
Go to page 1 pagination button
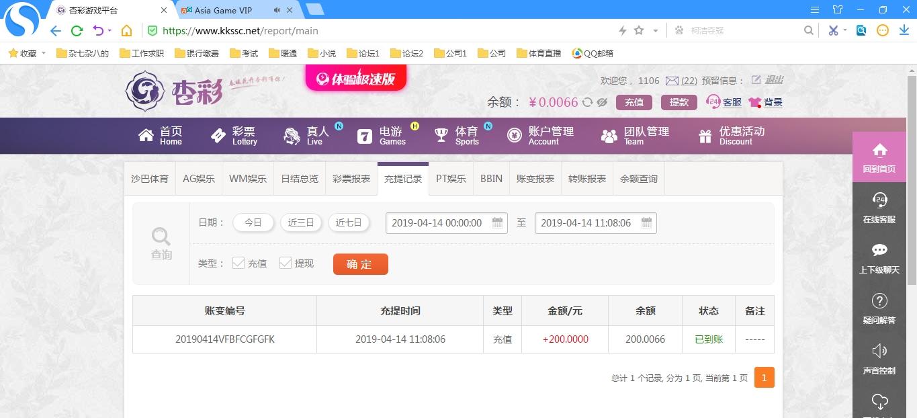click(765, 378)
